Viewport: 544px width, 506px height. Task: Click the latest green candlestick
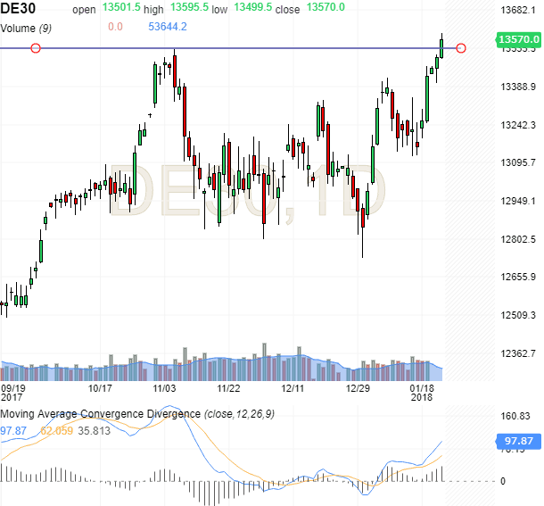[x=441, y=46]
